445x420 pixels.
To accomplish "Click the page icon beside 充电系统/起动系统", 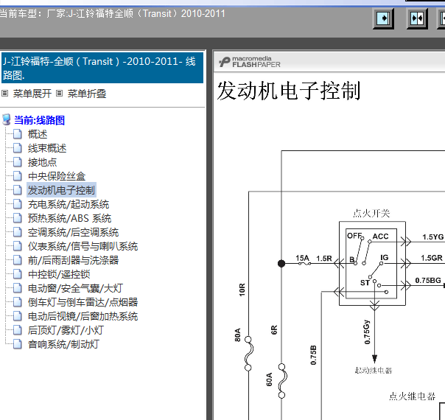I will (x=18, y=204).
